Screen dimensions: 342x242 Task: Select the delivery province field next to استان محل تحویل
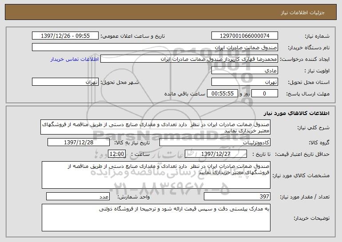coord(244,82)
